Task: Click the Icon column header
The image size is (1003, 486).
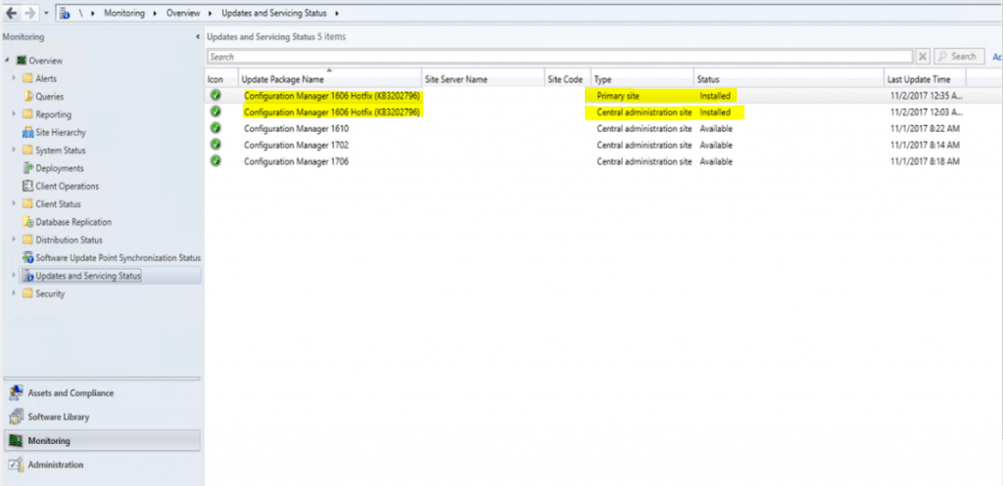Action: [221, 79]
